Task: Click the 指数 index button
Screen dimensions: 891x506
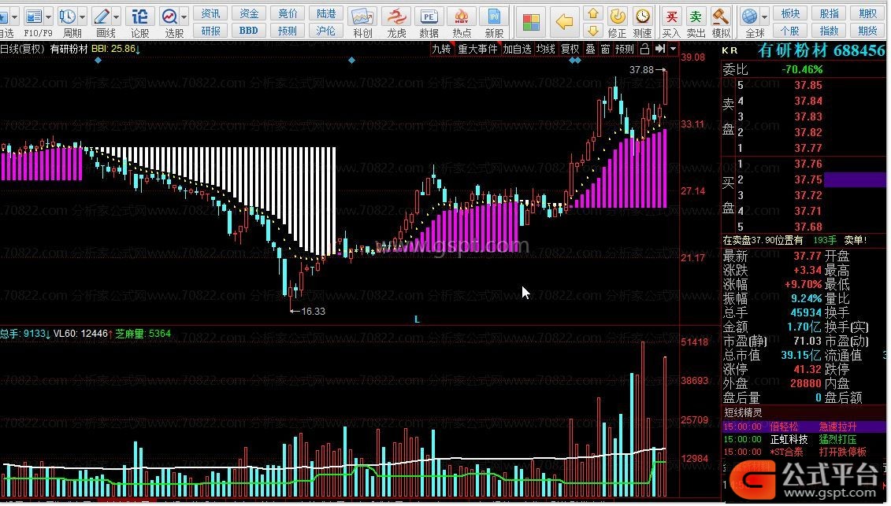Action: [x=829, y=31]
